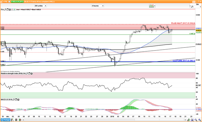Click the Qté quantity input field
Screen dimensions: 202x122
point(197,7)
